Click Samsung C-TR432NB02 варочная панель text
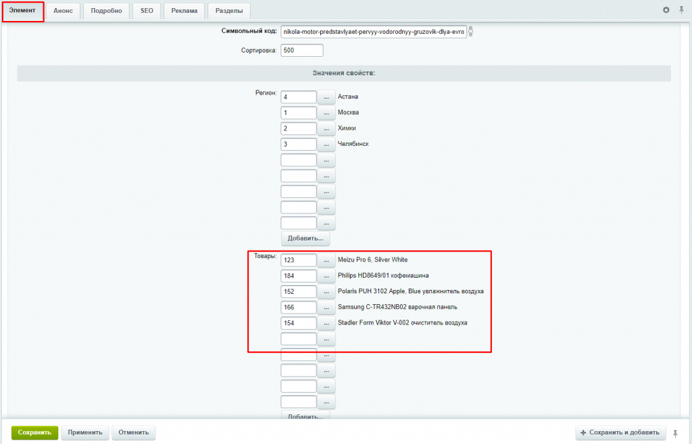The width and height of the screenshot is (692, 444). pyautogui.click(x=397, y=307)
